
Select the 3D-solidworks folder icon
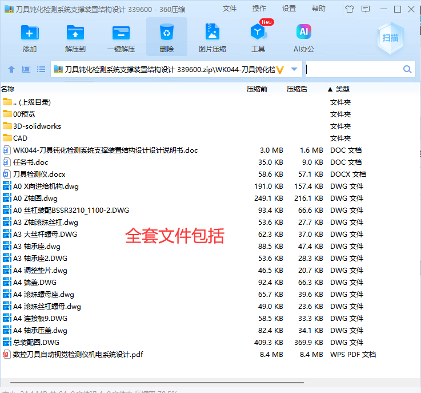click(x=7, y=126)
